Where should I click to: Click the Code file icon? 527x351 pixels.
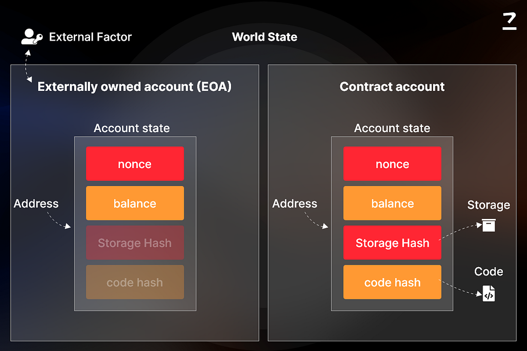(488, 293)
